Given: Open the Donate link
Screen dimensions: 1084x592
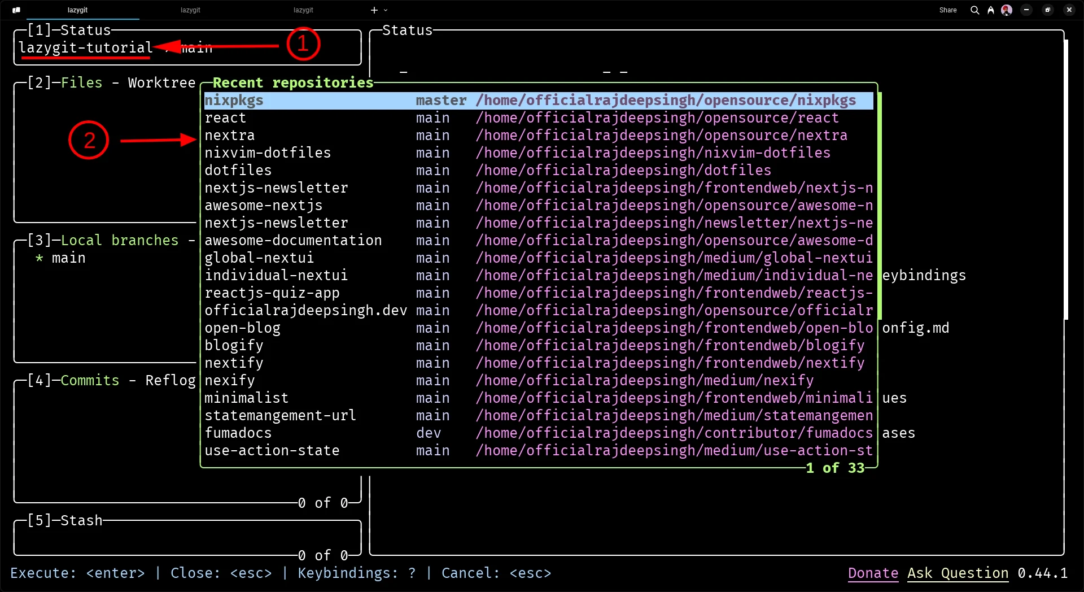Looking at the screenshot, I should (x=872, y=573).
